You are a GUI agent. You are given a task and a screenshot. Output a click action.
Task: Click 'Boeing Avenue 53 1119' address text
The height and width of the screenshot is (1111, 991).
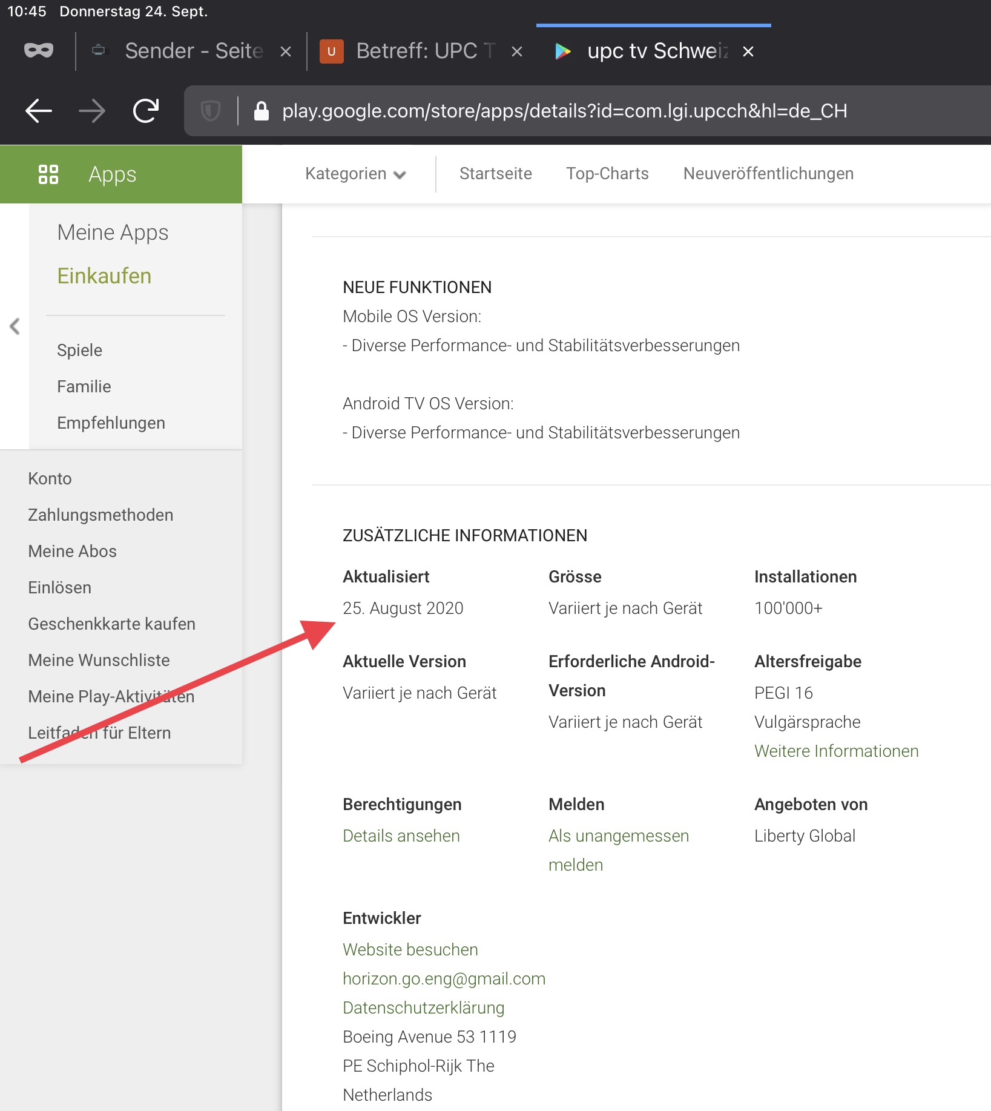tap(429, 1037)
